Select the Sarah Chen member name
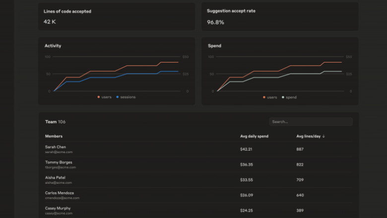The height and width of the screenshot is (218, 387). (56, 147)
